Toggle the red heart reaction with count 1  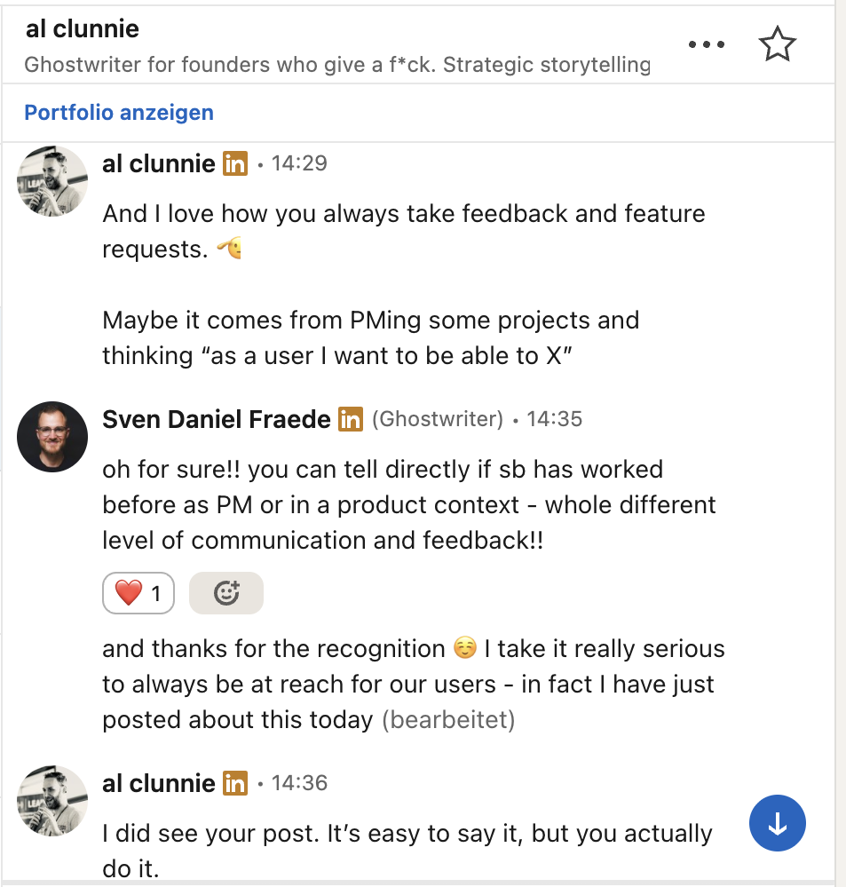click(138, 593)
